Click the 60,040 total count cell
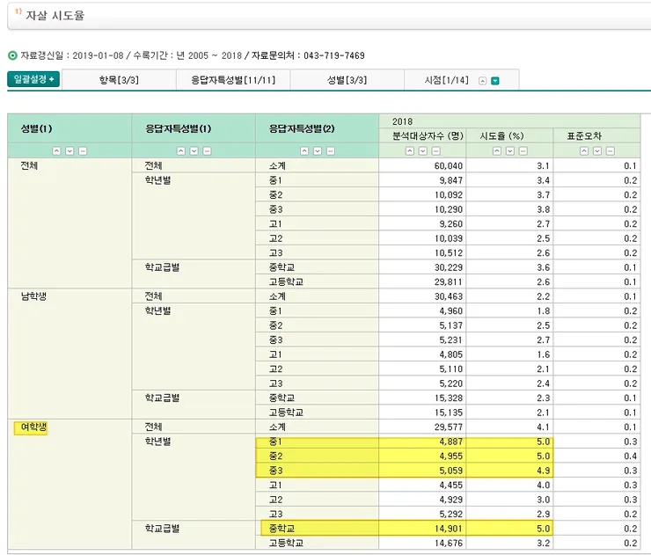651x555 pixels. point(422,166)
